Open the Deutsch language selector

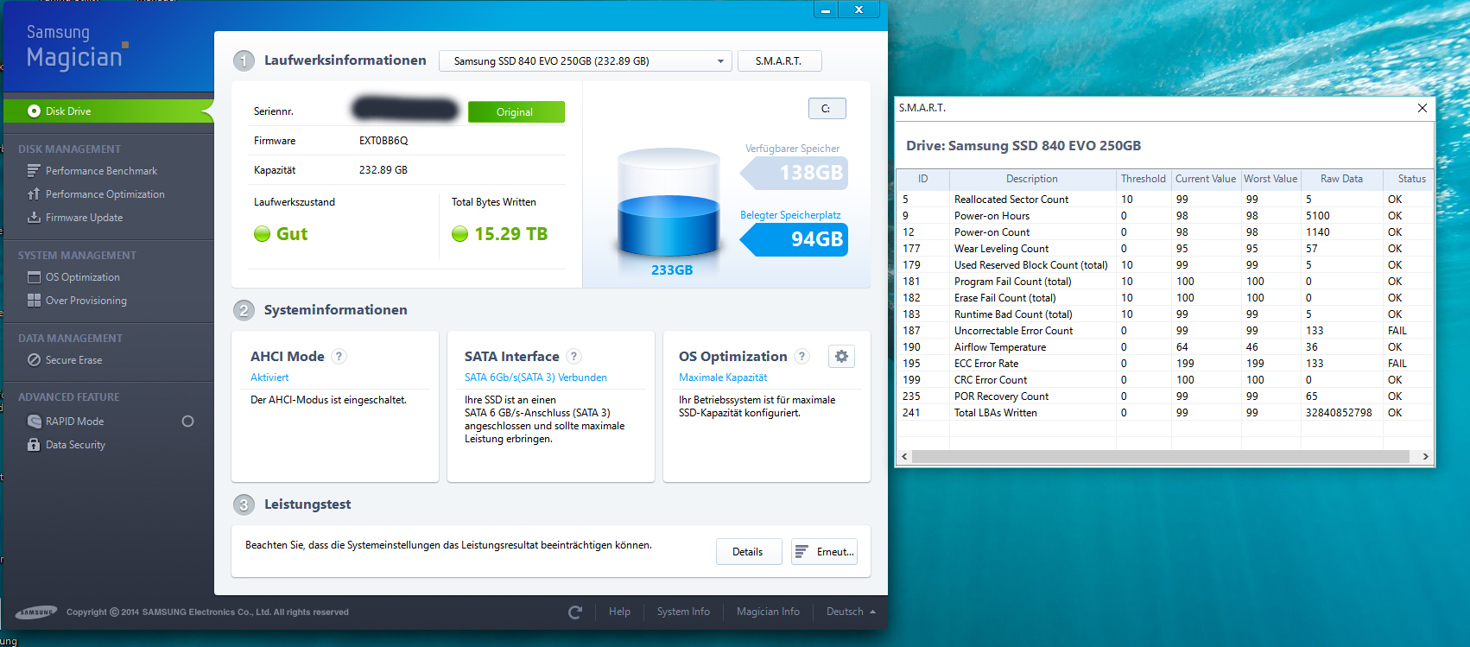tap(851, 612)
